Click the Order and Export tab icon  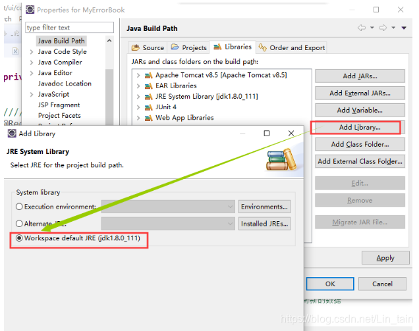[263, 47]
